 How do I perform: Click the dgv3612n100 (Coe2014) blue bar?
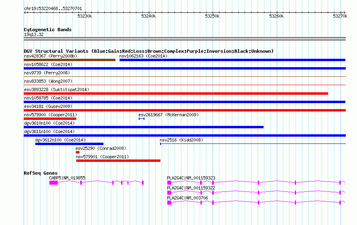[x=69, y=144]
